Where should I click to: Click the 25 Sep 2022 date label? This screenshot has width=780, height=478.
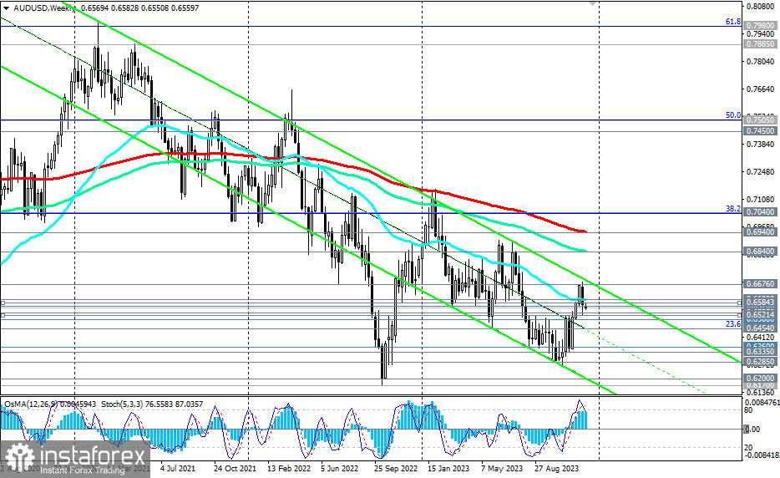396,469
